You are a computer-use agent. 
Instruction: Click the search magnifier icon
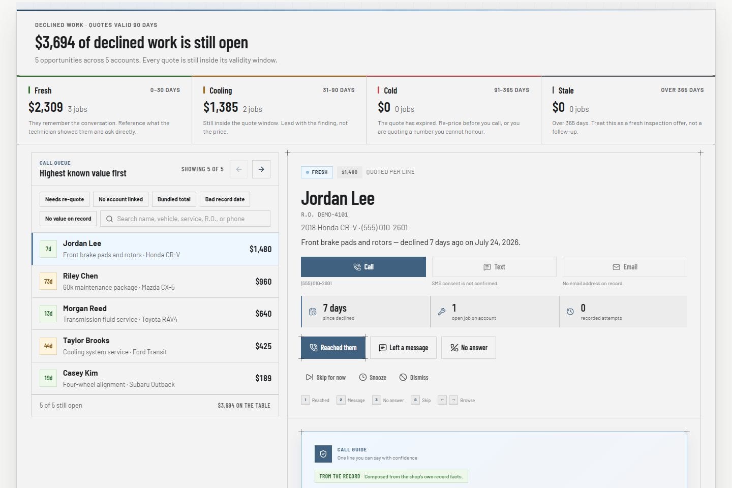pos(109,219)
